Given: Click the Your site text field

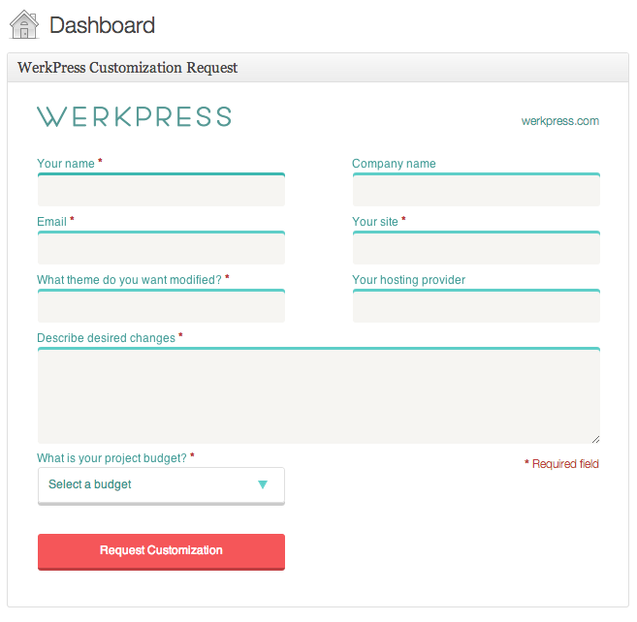Looking at the screenshot, I should click(476, 248).
